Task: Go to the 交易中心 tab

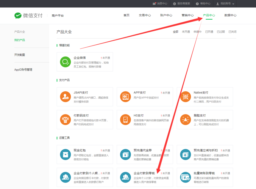Action: point(145,15)
